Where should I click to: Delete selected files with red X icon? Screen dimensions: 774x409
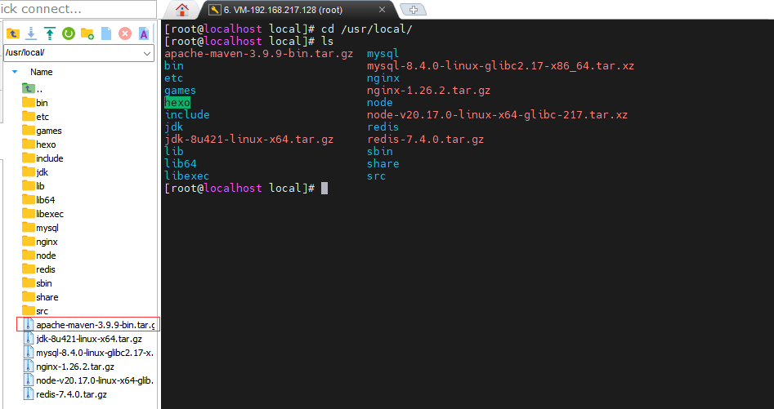[x=125, y=33]
